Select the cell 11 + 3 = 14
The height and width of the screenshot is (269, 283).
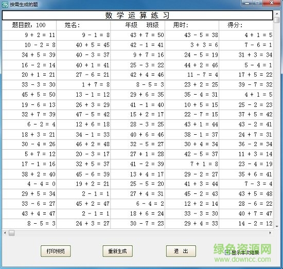coord(246,154)
